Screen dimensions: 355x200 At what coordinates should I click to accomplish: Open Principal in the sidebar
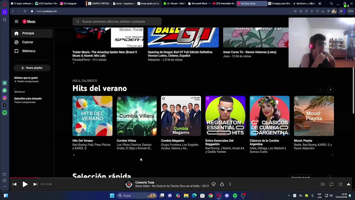(32, 33)
